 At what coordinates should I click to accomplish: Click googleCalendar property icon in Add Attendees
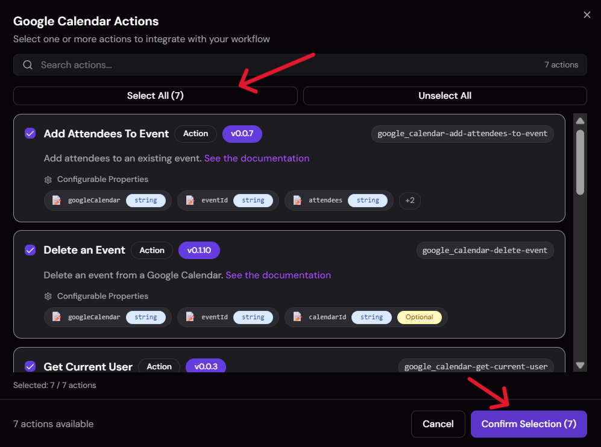click(57, 201)
